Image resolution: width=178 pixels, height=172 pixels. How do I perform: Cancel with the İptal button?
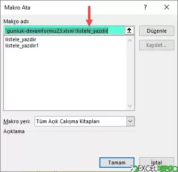tap(157, 163)
